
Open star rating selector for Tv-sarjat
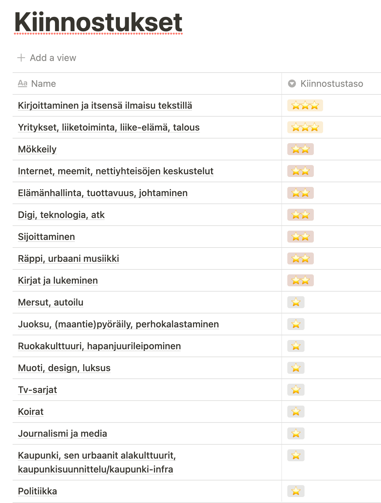point(296,390)
